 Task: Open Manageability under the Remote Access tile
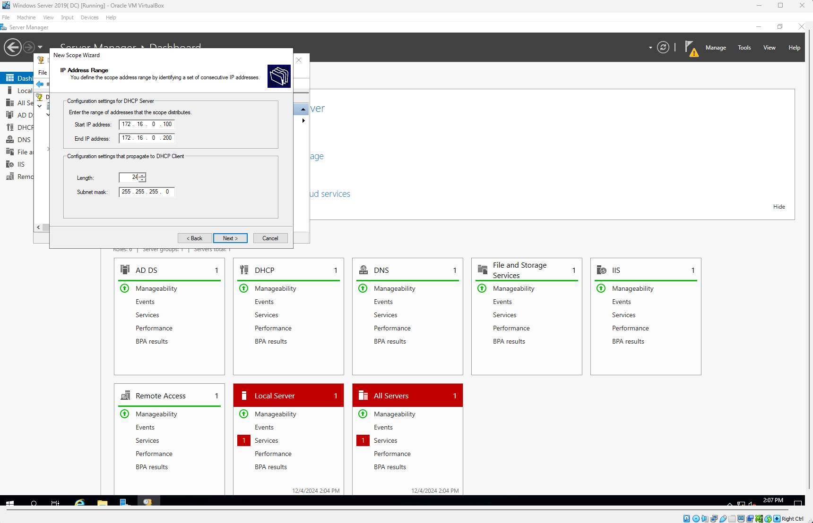[x=156, y=414]
